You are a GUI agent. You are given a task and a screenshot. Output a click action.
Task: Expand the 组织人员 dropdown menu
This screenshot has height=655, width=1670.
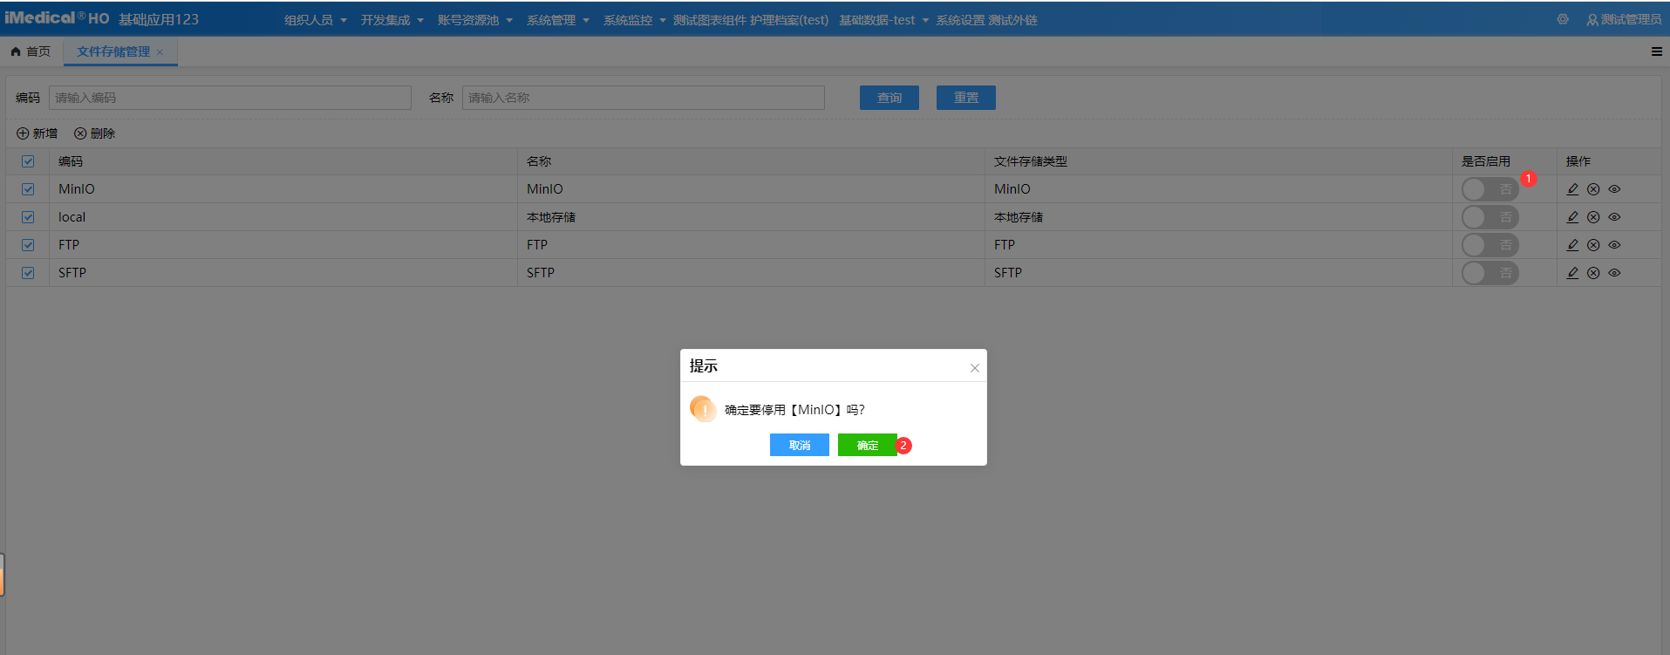tap(315, 20)
